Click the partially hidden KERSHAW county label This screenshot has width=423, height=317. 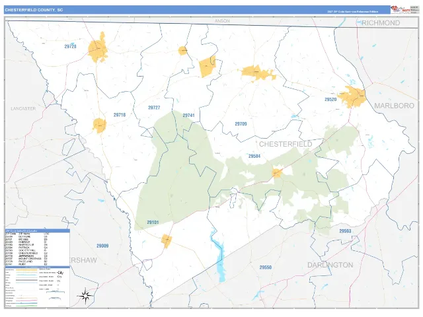[83, 260]
